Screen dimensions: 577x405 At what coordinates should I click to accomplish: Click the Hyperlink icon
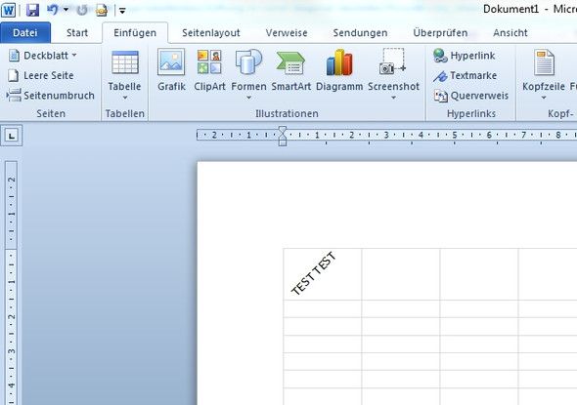click(440, 56)
